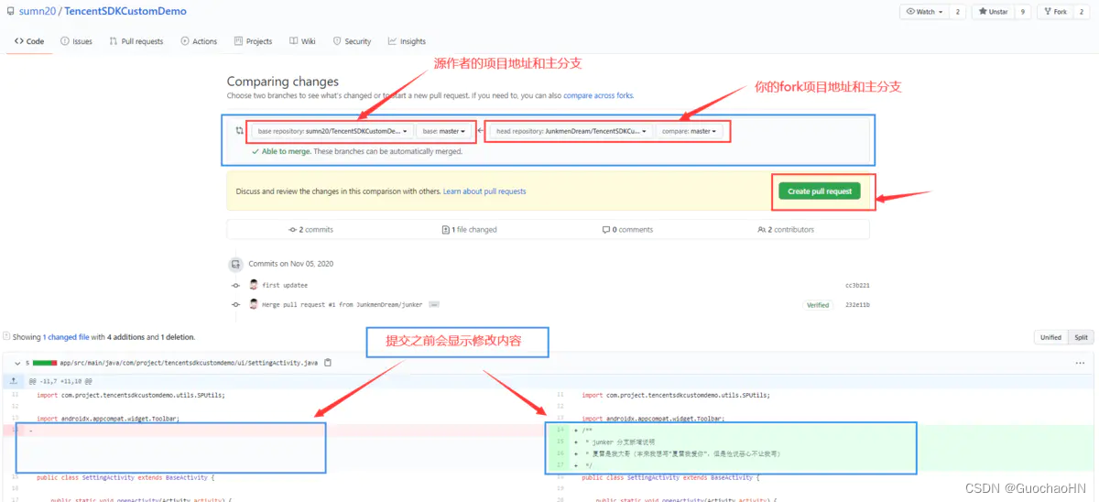
Task: Open the Security tab
Action: tap(352, 41)
